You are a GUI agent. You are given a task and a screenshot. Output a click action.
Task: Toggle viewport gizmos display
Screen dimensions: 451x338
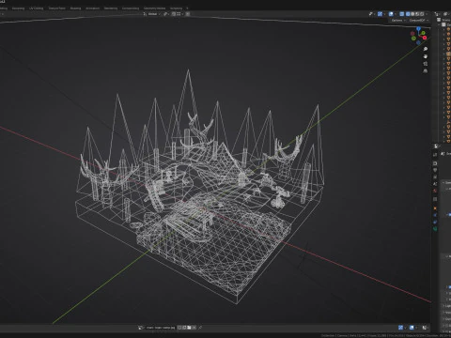(x=380, y=14)
